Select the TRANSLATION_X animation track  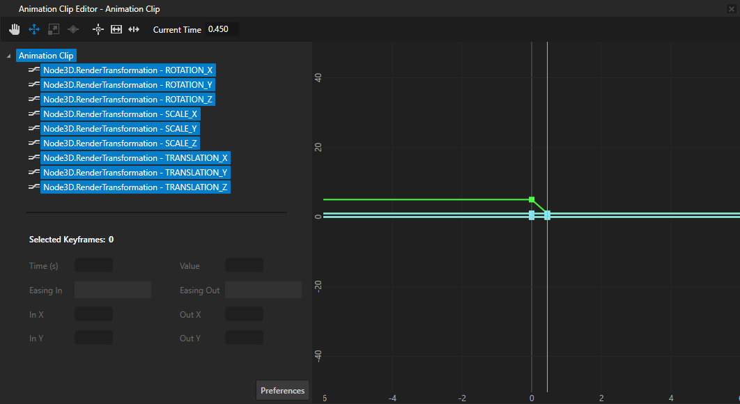pos(135,157)
